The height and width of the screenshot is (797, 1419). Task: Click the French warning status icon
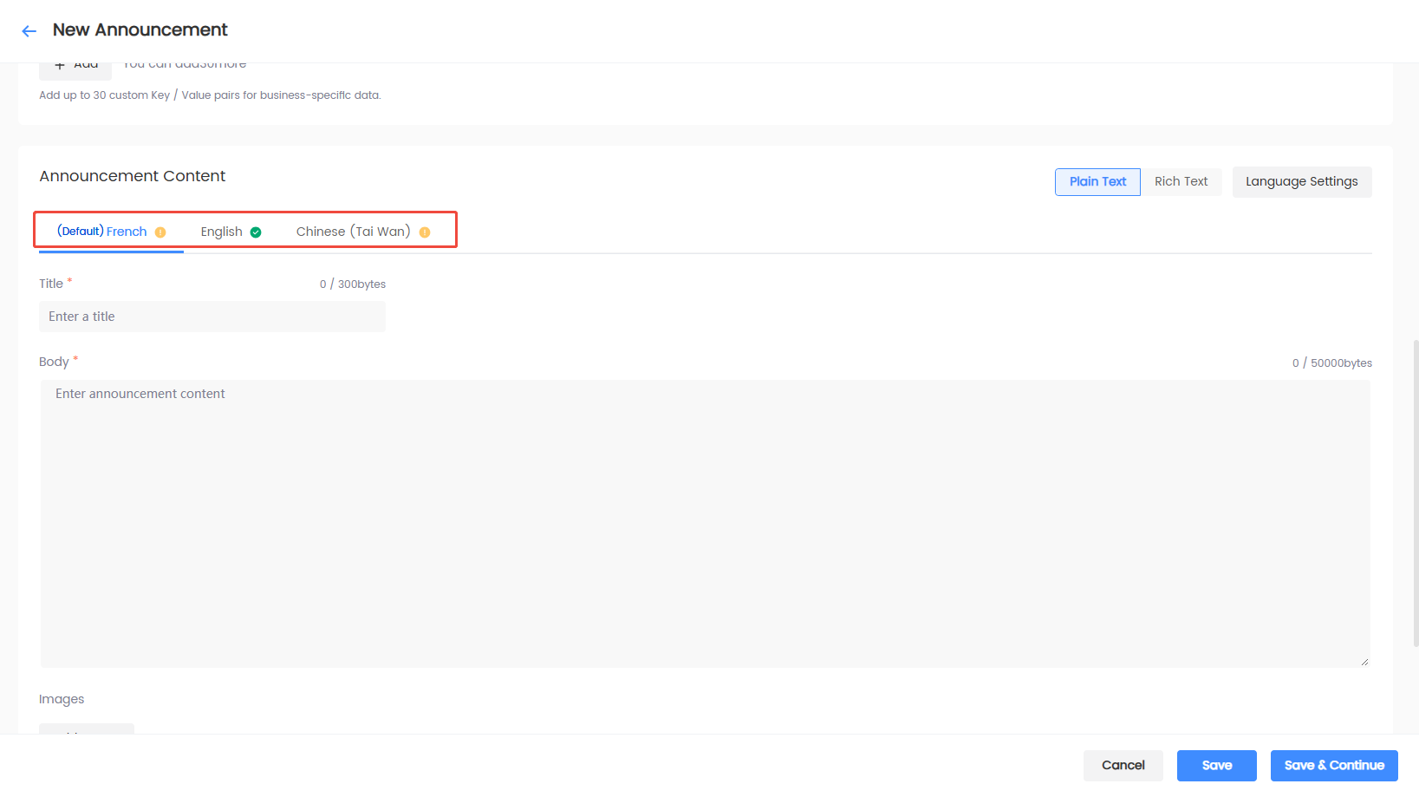pyautogui.click(x=160, y=232)
